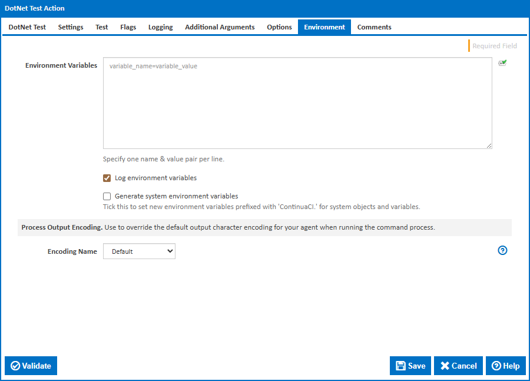Enable Generate system environment variables

107,196
